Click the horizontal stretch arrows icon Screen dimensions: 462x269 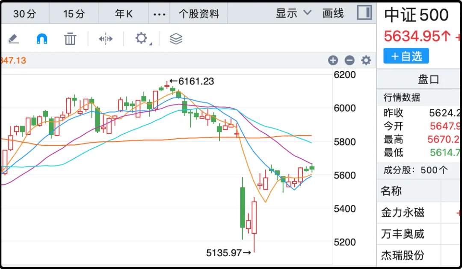pyautogui.click(x=106, y=39)
